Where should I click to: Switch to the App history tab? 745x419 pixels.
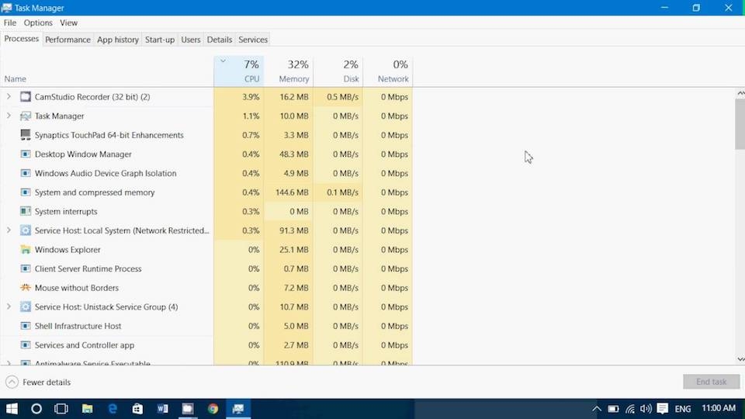[118, 40]
